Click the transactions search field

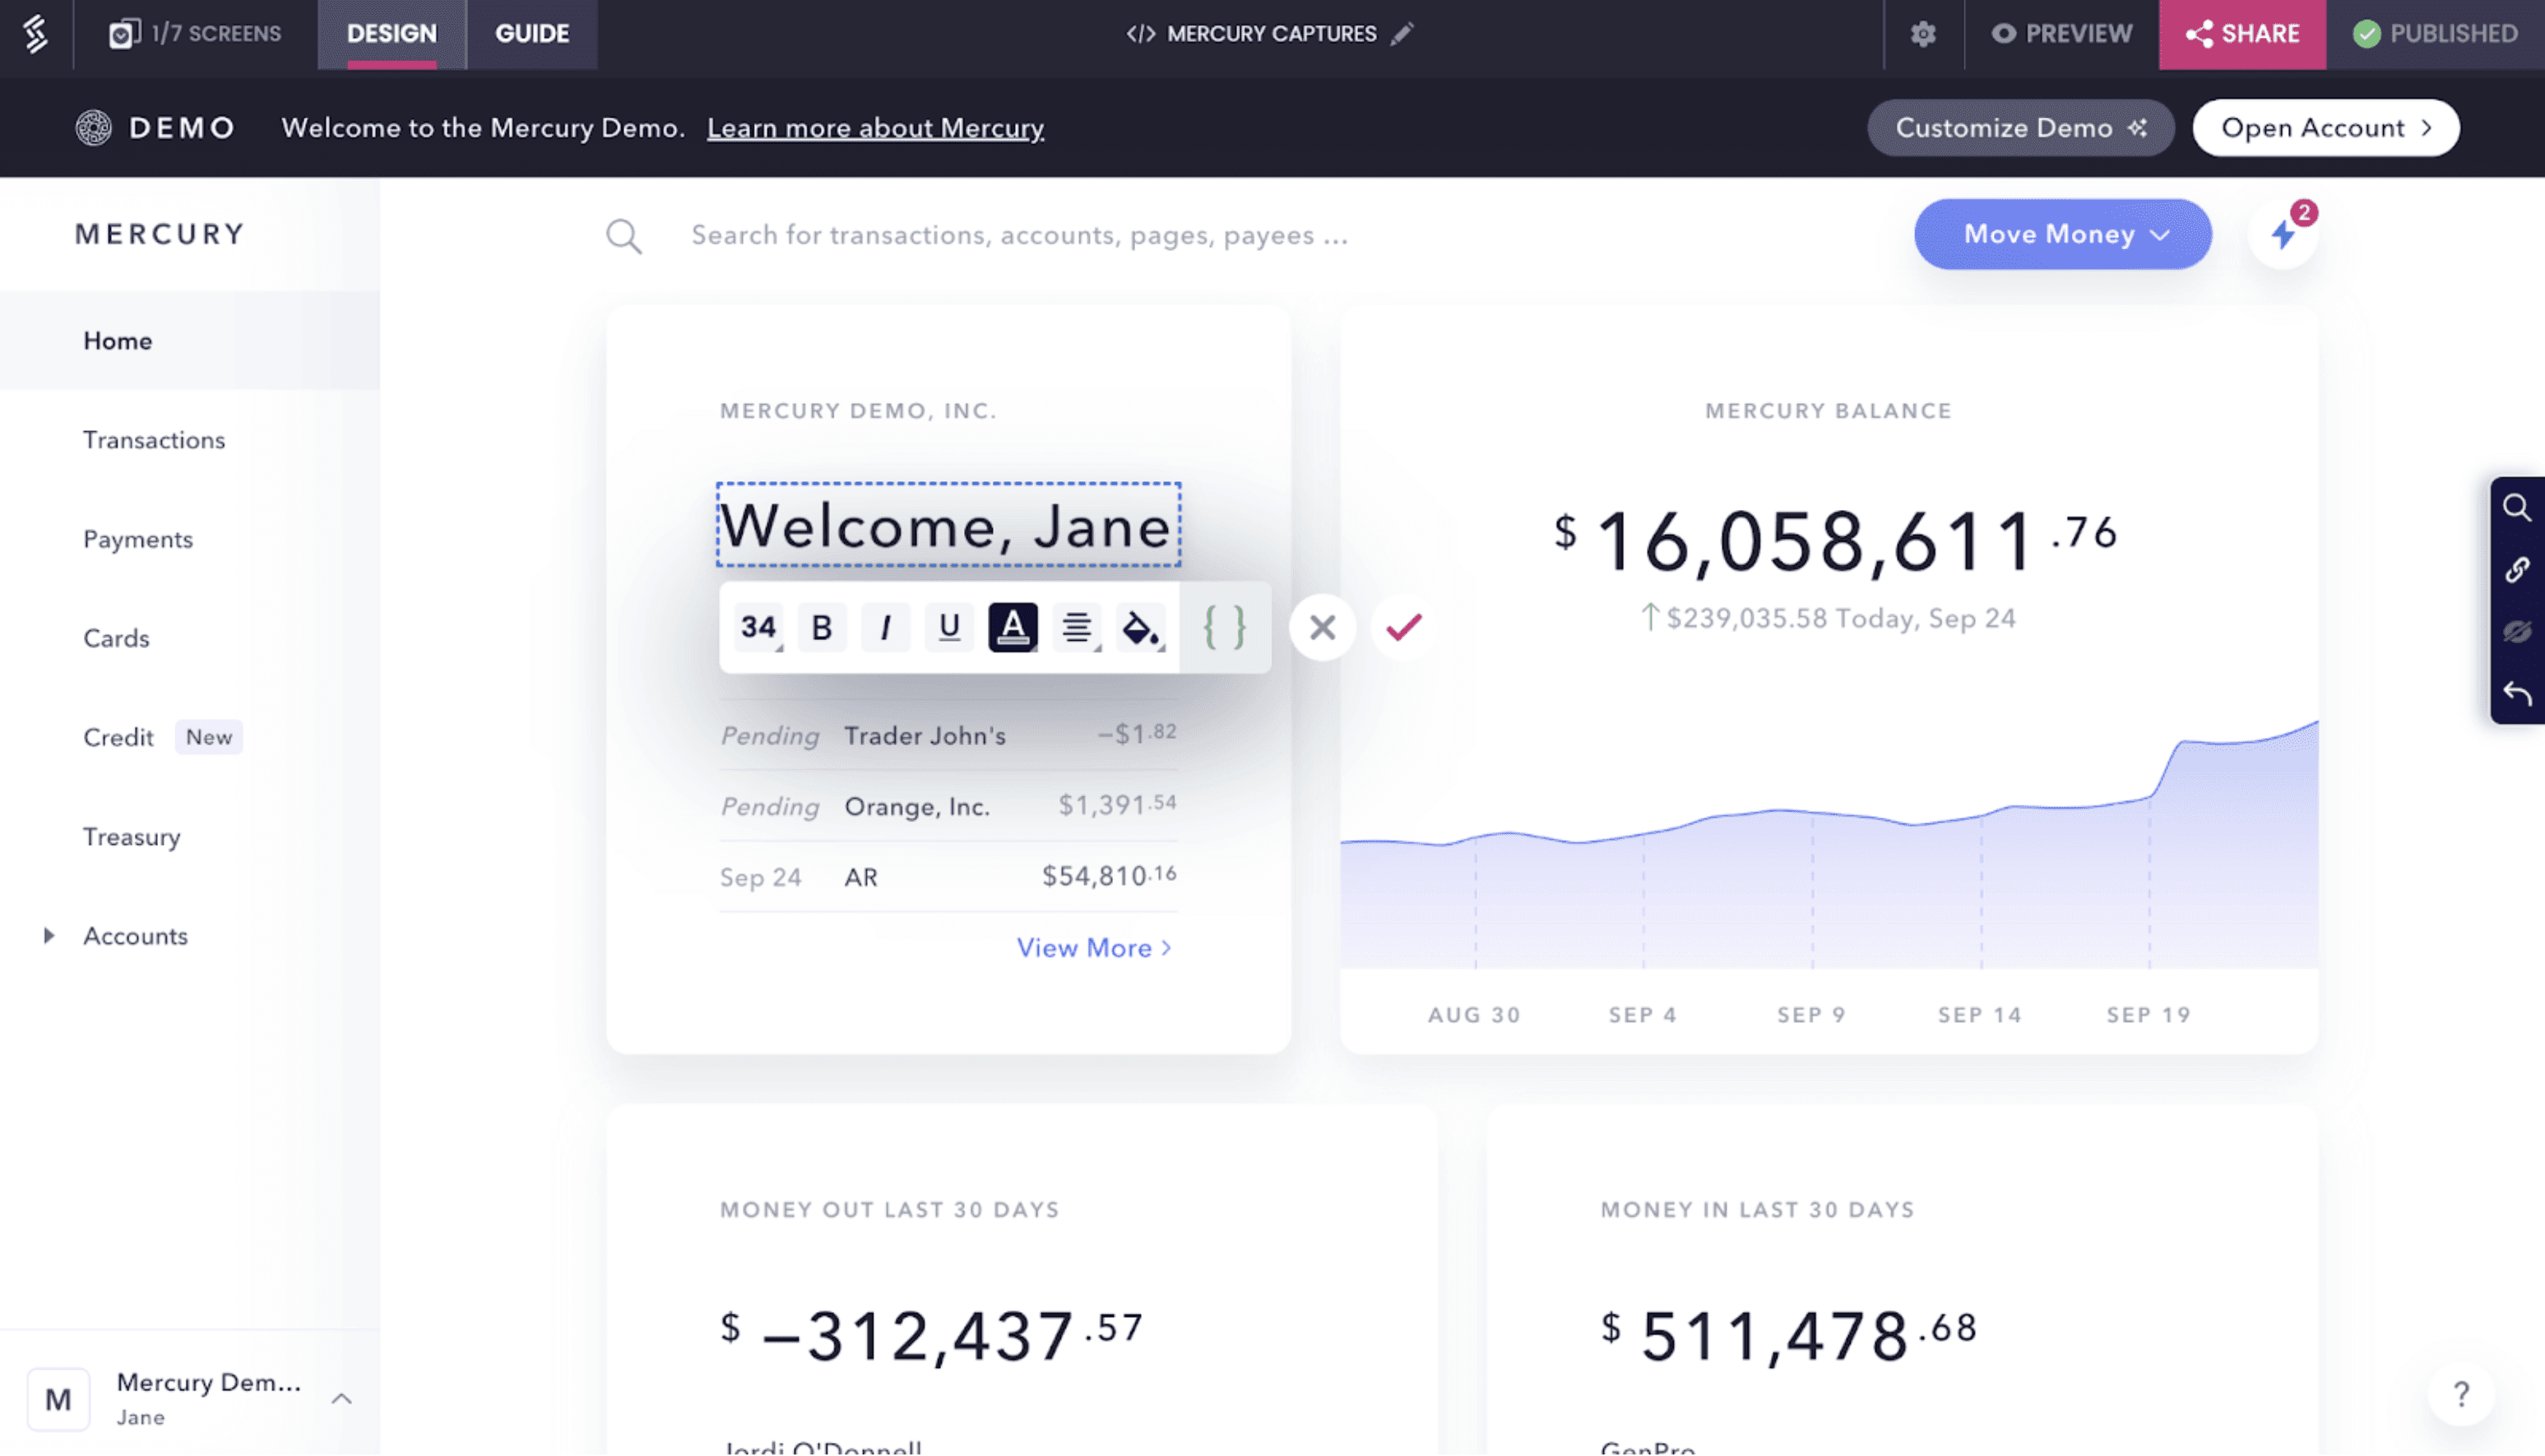coord(1018,234)
